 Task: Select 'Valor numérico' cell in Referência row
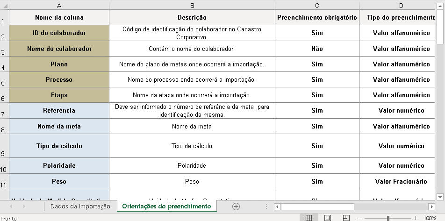point(397,110)
